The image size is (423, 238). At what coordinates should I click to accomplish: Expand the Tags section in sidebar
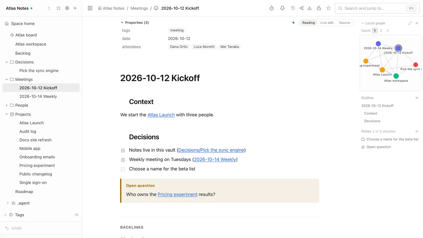click(5, 215)
